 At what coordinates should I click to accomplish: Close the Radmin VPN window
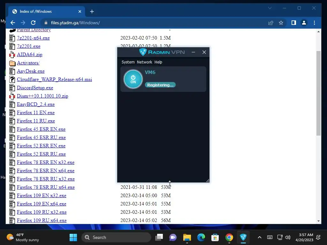point(204,52)
